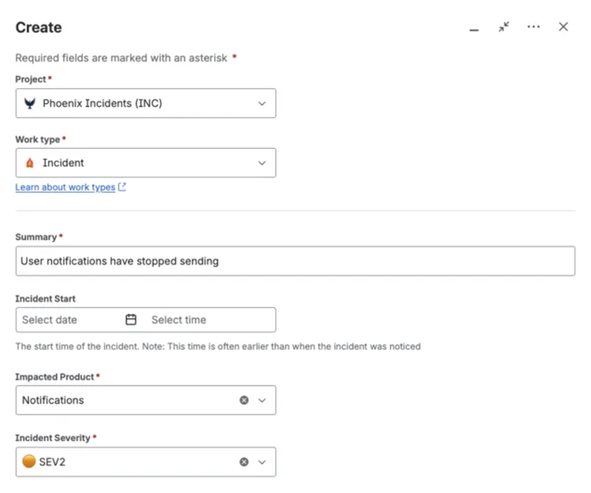The height and width of the screenshot is (493, 591).
Task: Open the more options menu in the Create dialog
Action: coord(534,27)
